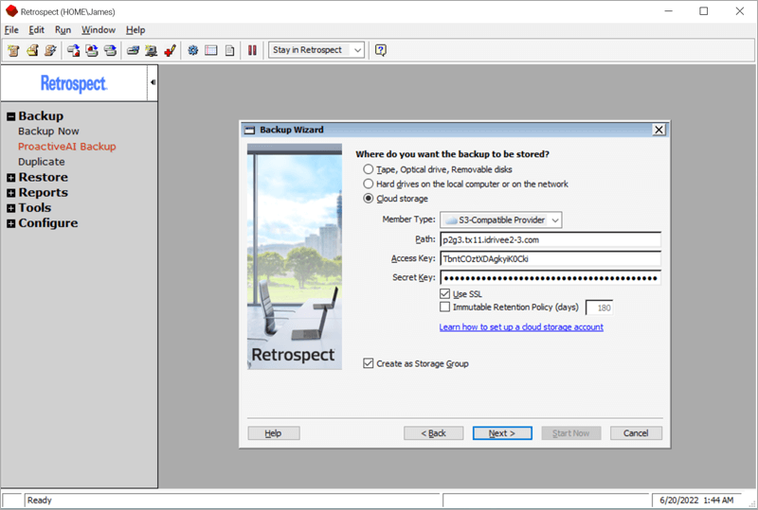758x510 pixels.
Task: Click the Ready status bar text
Action: coord(40,501)
